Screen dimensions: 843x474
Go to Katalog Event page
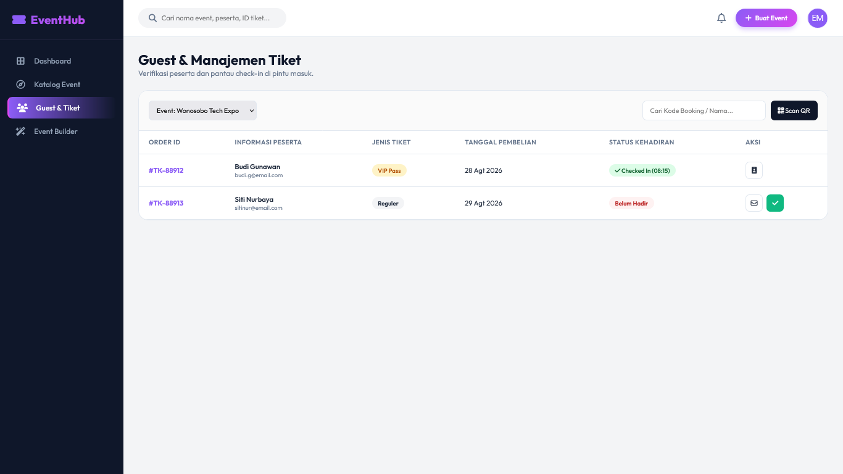62,85
